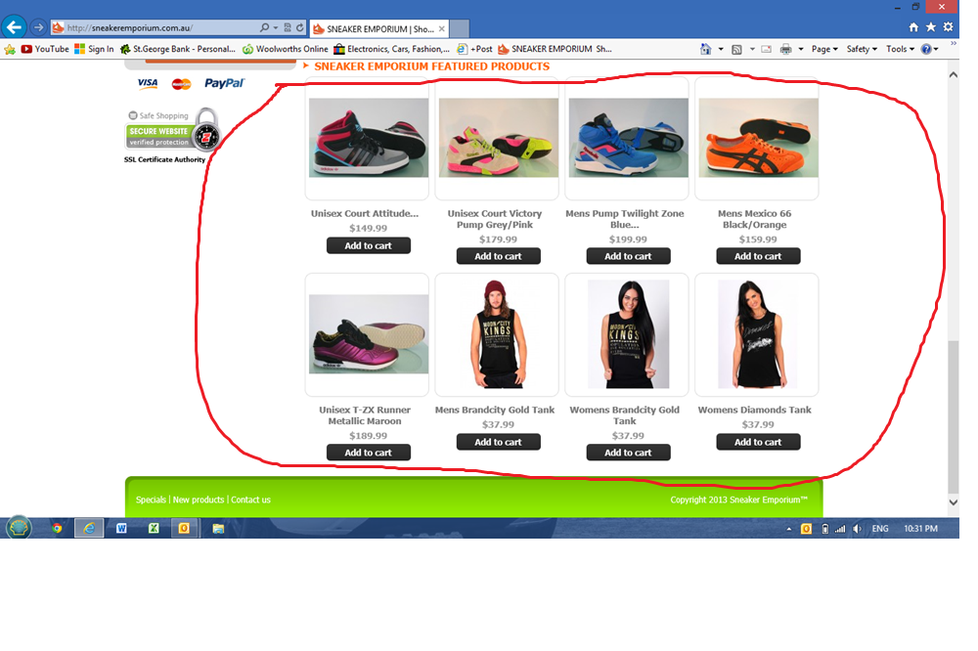Open St.George Bank favorite
Image resolution: width=978 pixels, height=651 pixels.
178,49
